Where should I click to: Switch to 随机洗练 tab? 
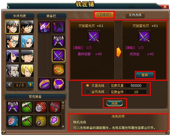(x=104, y=15)
